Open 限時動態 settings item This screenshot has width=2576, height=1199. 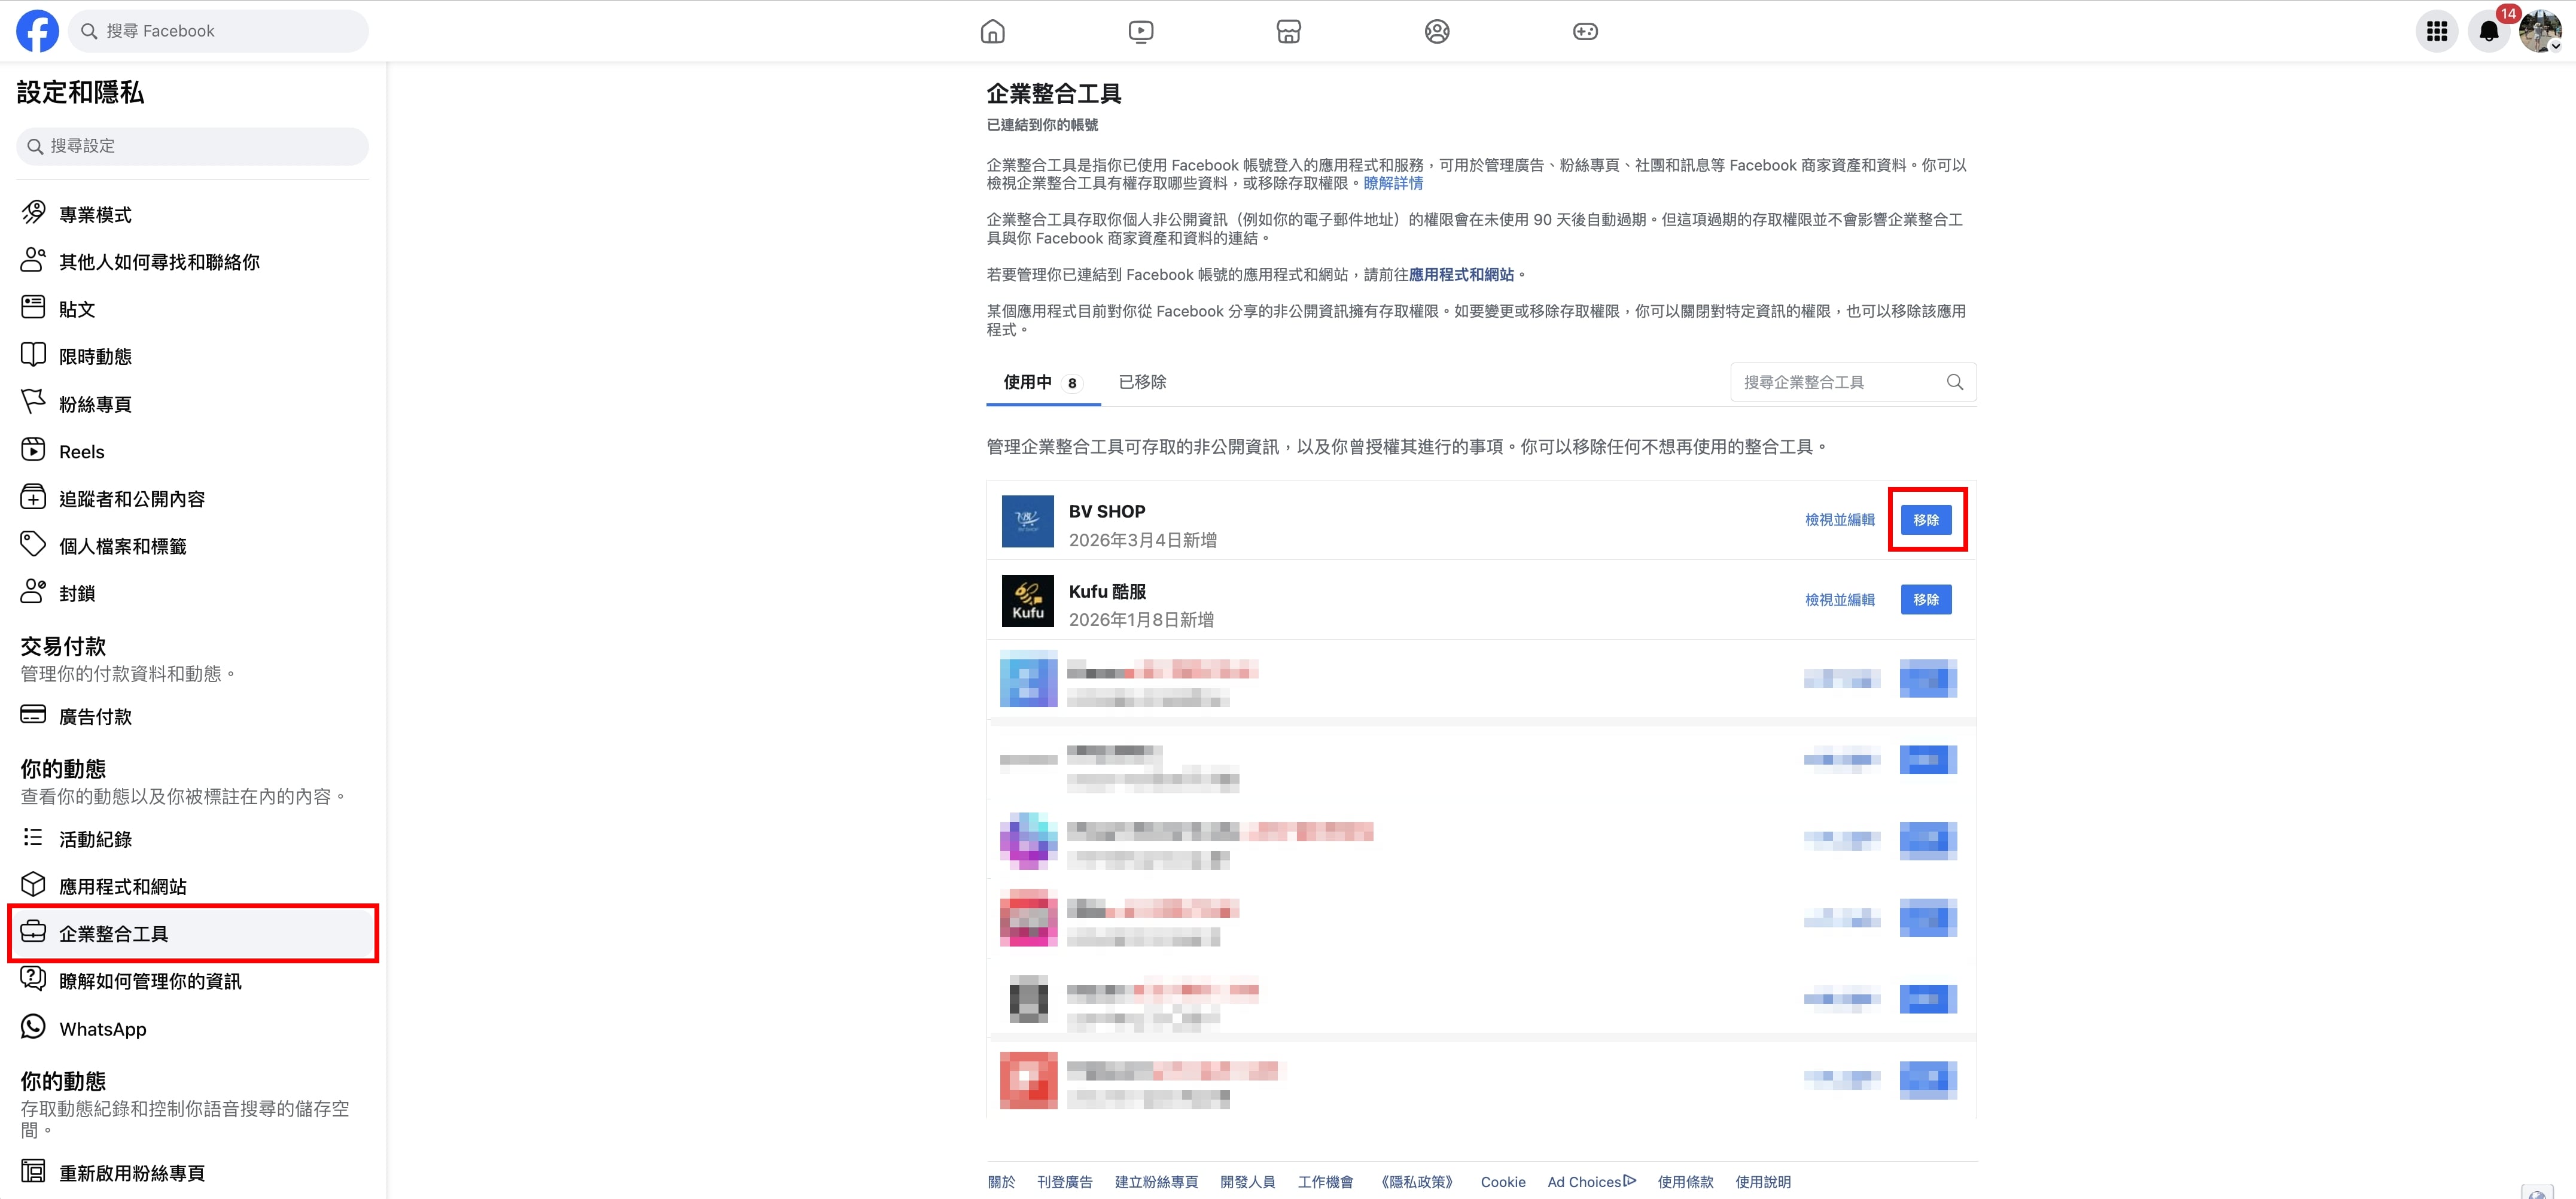tap(192, 356)
